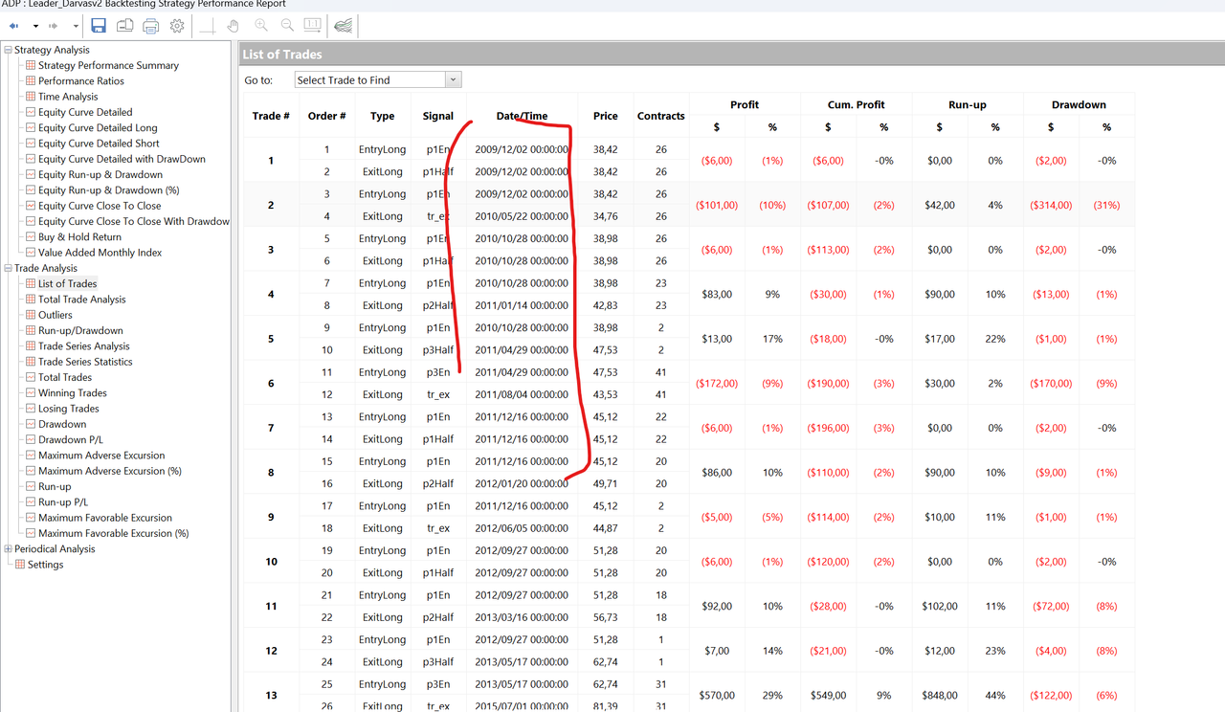Select Equity Curve Detailed Long
This screenshot has width=1225, height=712.
tap(98, 127)
